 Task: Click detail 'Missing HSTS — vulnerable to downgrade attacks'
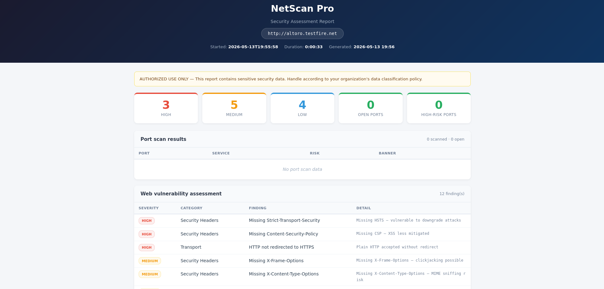coord(408,220)
